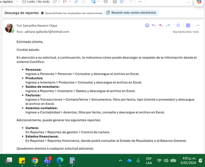Expand the ribbon chevron at right
205x167 pixels.
click(189, 2)
